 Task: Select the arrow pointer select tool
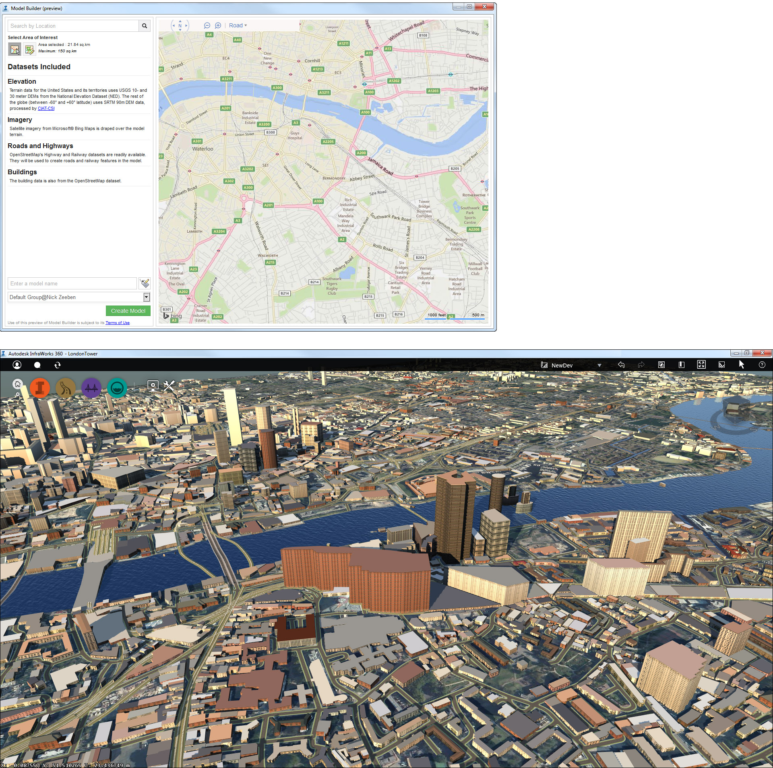742,364
